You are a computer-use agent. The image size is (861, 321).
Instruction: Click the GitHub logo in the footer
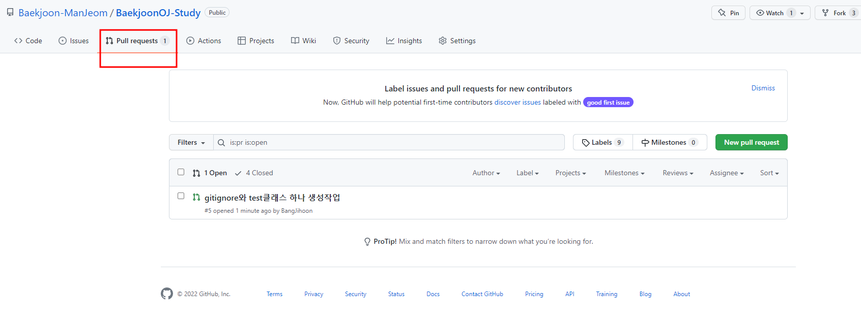pyautogui.click(x=167, y=294)
